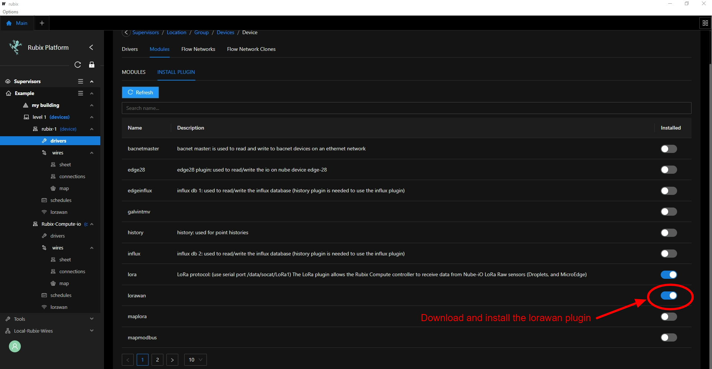
Task: Open sheet under rubix-1 wires
Action: click(x=65, y=164)
